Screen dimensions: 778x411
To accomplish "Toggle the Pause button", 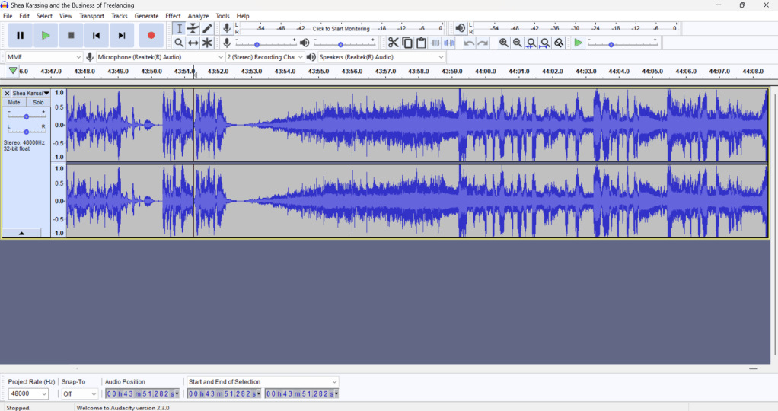I will point(20,35).
